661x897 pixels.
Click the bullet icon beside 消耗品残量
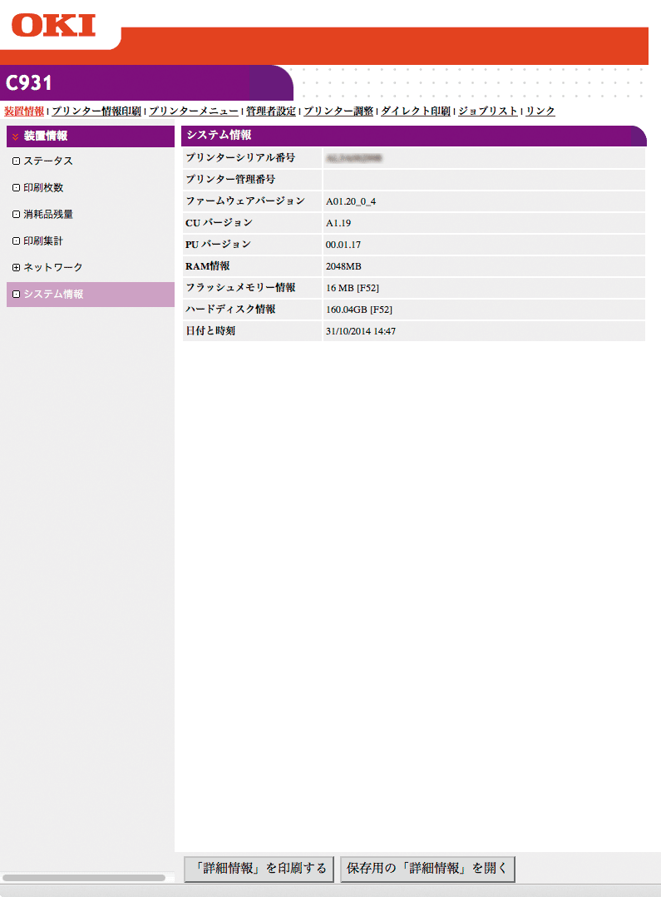click(x=16, y=215)
